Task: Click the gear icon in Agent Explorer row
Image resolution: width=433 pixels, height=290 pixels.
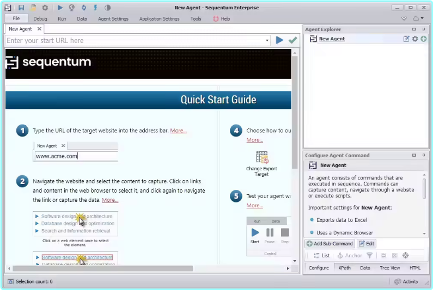Action: [x=415, y=39]
